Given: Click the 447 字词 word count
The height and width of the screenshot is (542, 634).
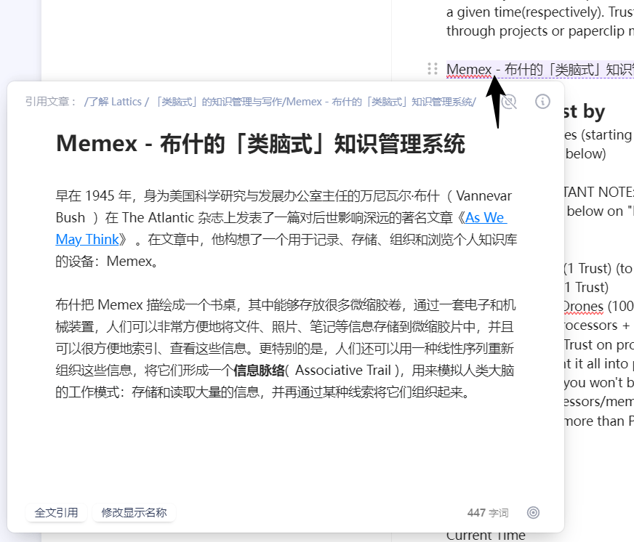Looking at the screenshot, I should click(488, 513).
